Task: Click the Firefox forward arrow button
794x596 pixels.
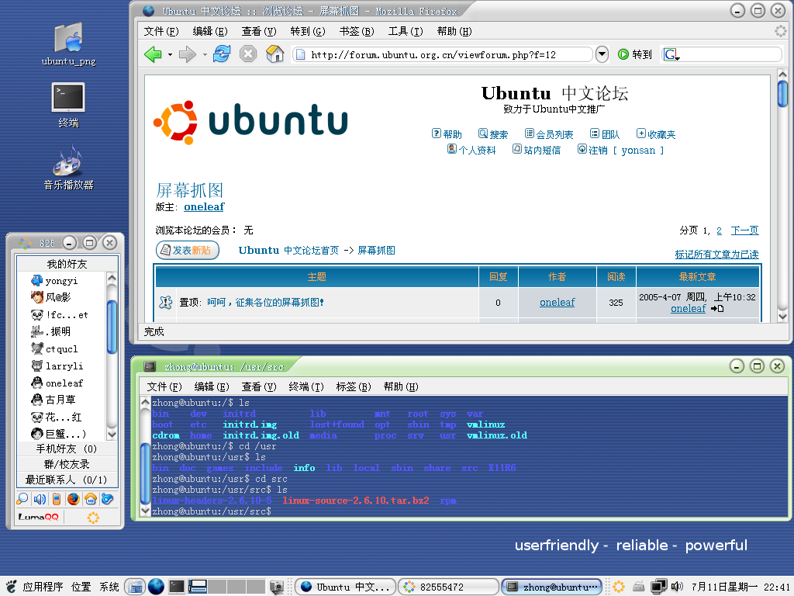Action: coord(188,54)
